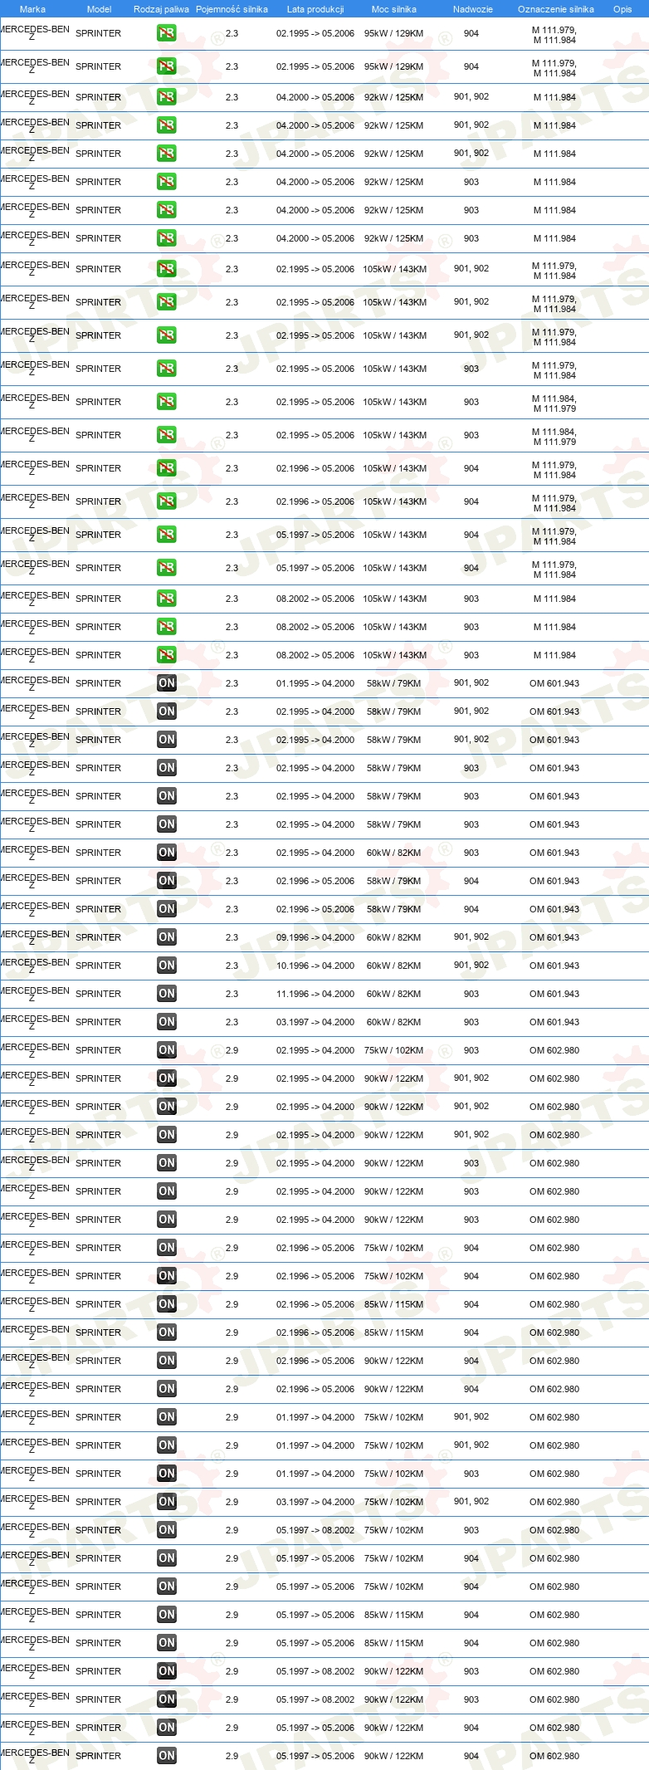The image size is (649, 1770).
Task: Click ON icon in 01.1997 75kW row with body 903
Action: 167,1474
